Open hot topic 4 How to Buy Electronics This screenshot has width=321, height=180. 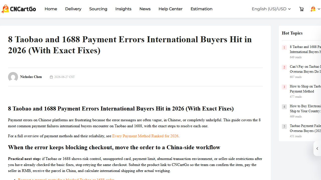click(305, 108)
